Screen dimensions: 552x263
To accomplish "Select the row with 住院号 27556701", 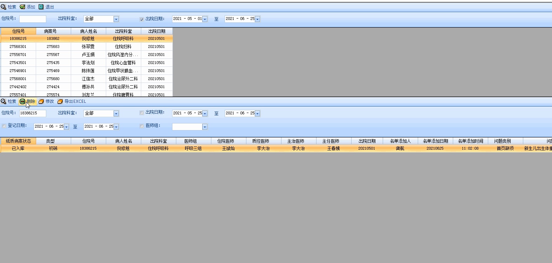I will (87, 55).
